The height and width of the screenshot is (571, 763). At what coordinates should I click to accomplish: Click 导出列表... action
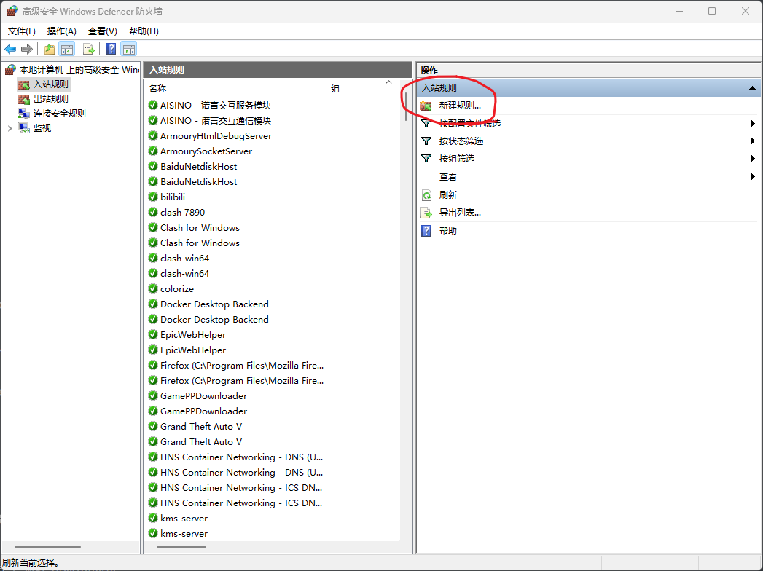pyautogui.click(x=460, y=213)
